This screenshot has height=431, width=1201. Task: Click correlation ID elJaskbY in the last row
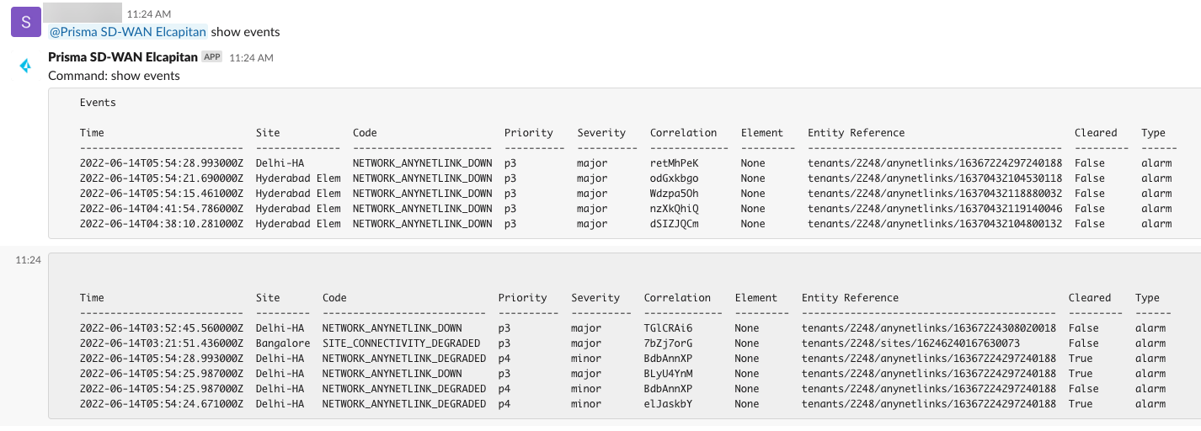tap(668, 404)
